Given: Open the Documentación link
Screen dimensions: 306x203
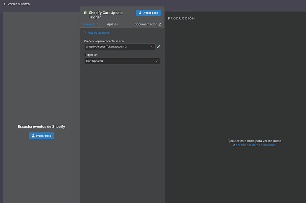Looking at the screenshot, I should point(145,24).
